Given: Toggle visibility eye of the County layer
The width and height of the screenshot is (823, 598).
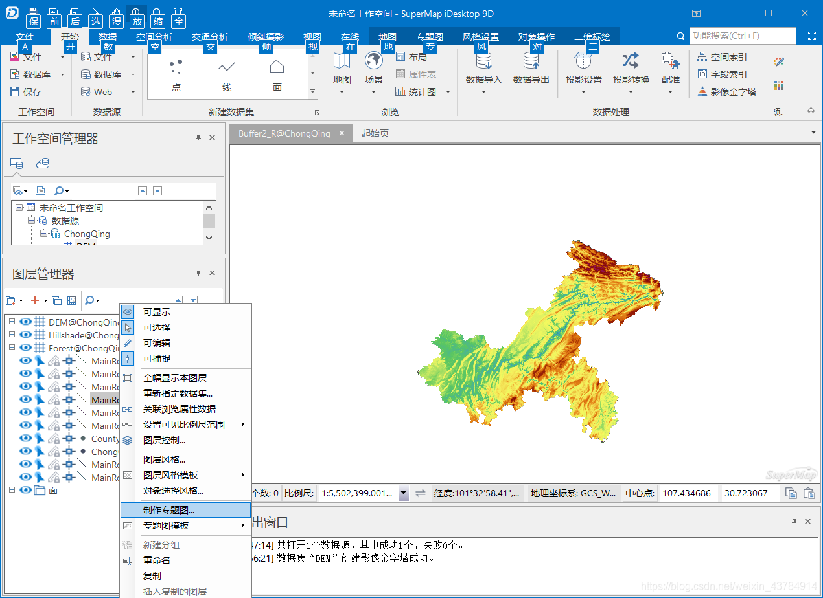Looking at the screenshot, I should (x=26, y=438).
